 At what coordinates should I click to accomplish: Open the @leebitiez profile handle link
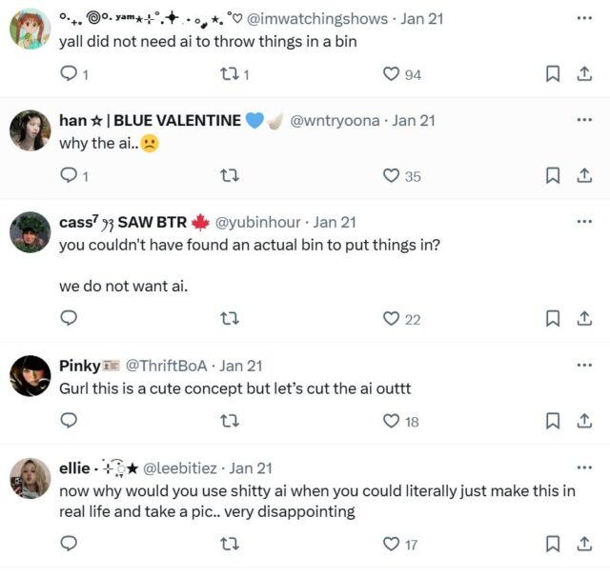(181, 467)
